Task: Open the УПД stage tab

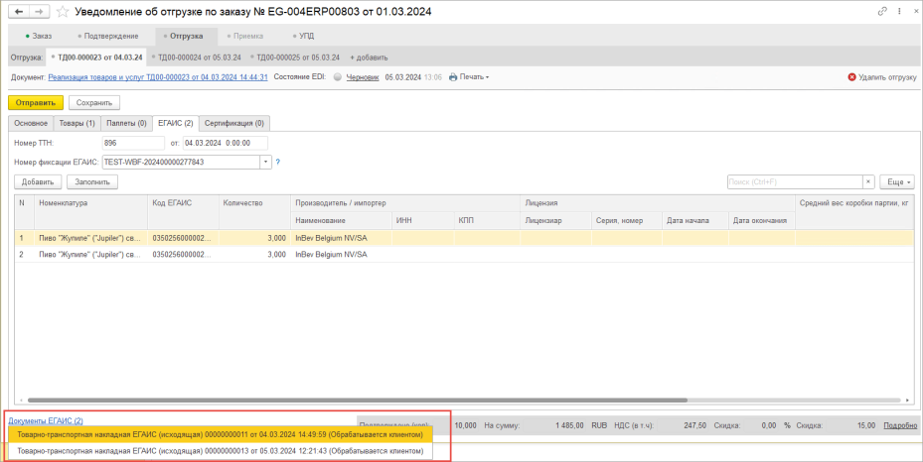Action: pyautogui.click(x=303, y=36)
